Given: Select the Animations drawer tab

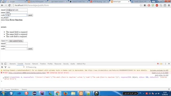Looking at the screenshot, I should coord(15,89).
